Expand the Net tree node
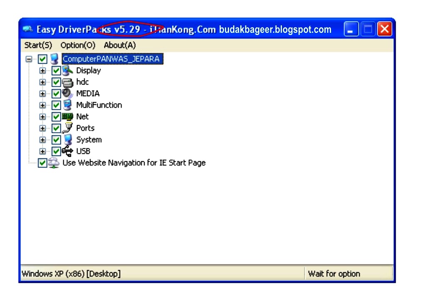Viewport: 421px width, 301px height. (x=42, y=116)
